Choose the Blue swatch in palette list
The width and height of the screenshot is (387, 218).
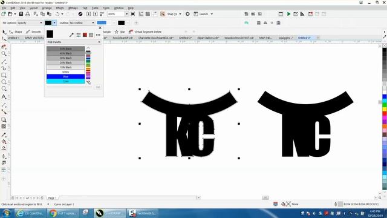pos(66,77)
